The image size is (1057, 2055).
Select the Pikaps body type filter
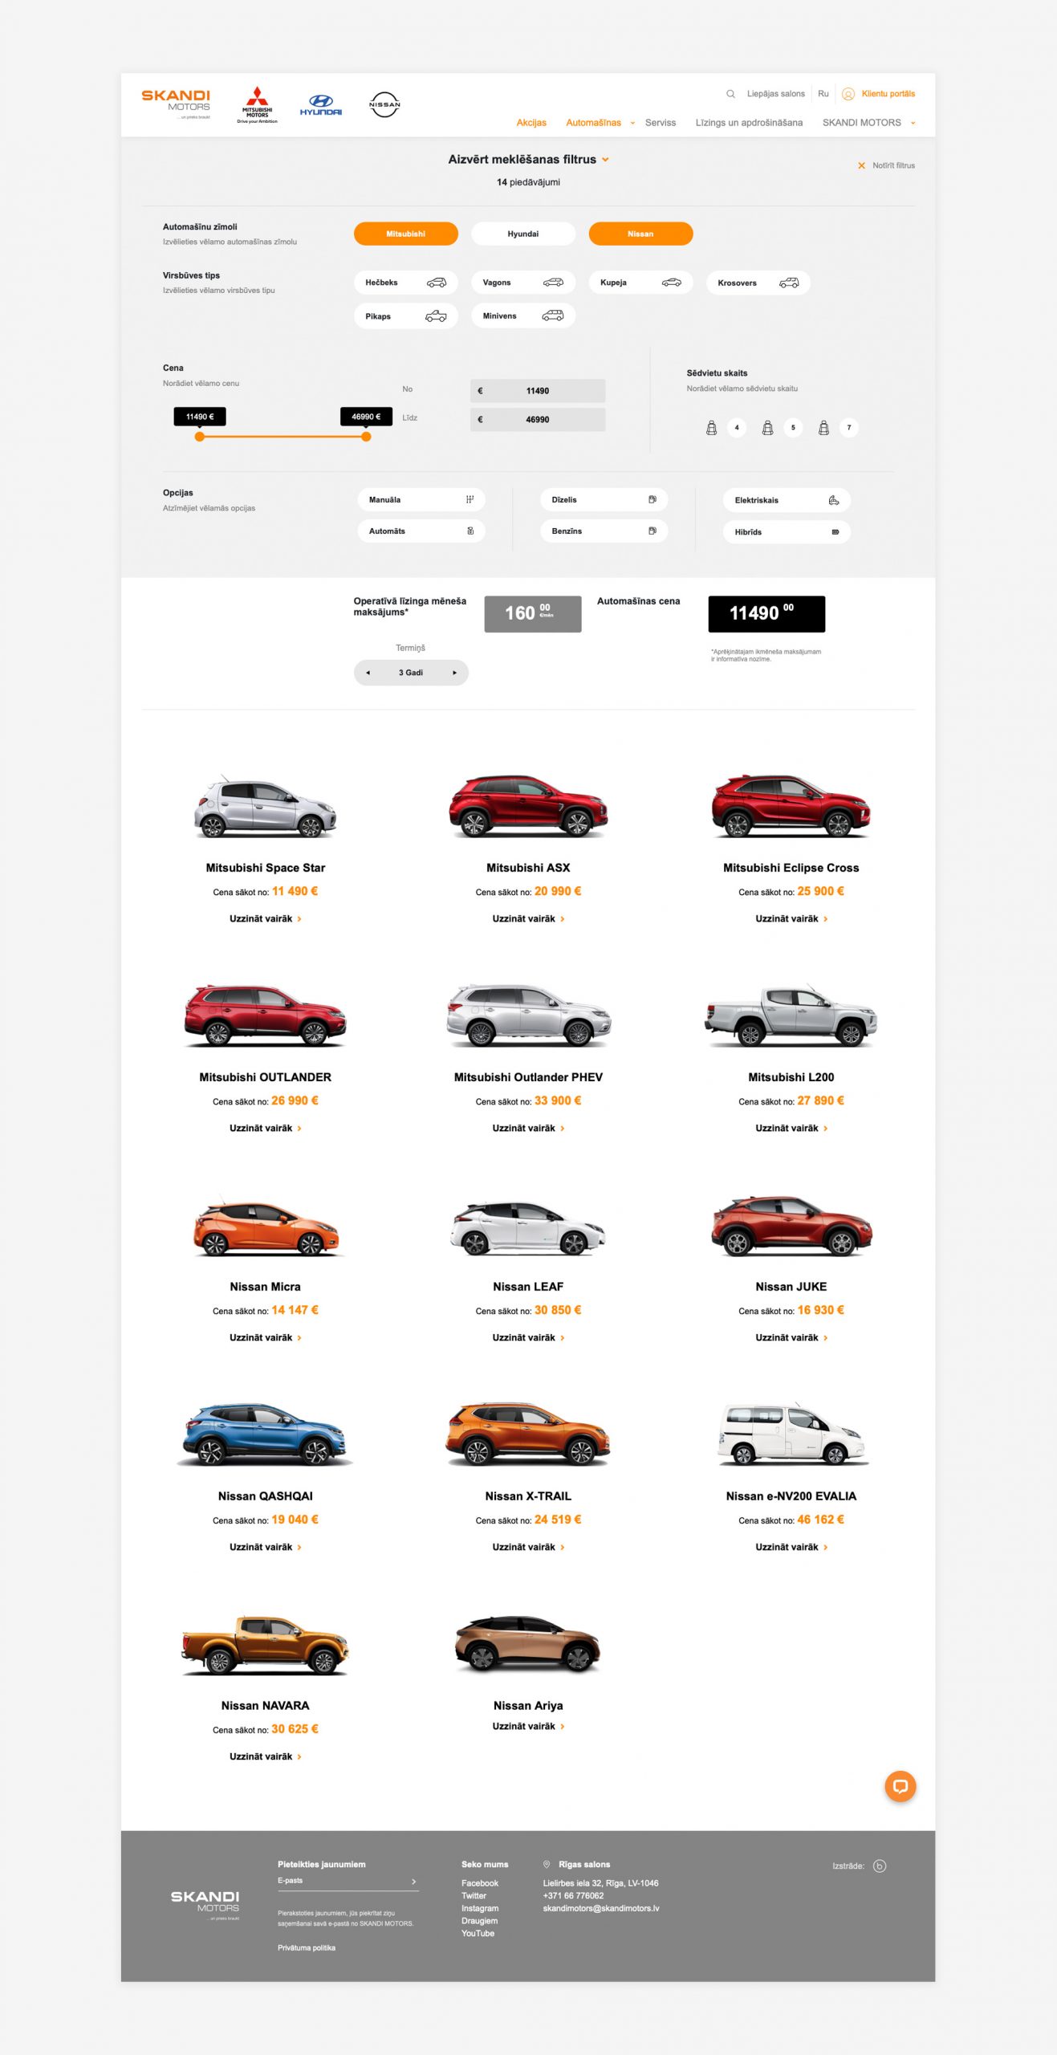click(406, 316)
